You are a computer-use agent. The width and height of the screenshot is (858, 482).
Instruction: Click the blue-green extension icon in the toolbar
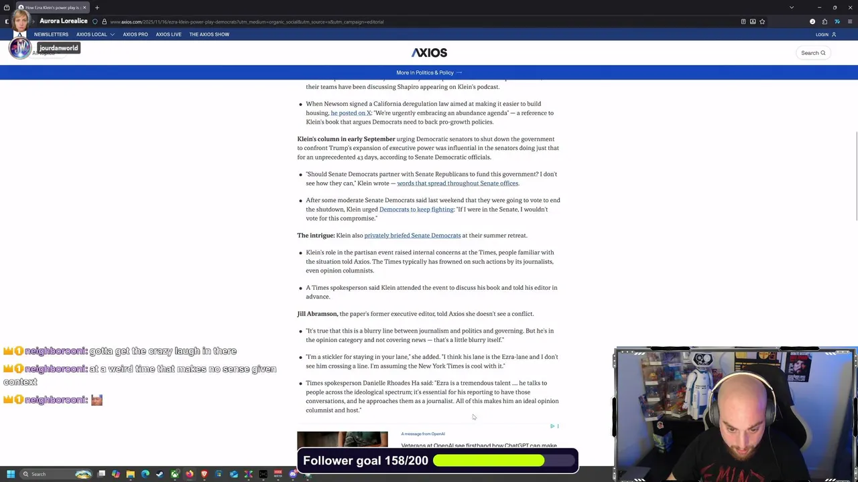(x=837, y=21)
